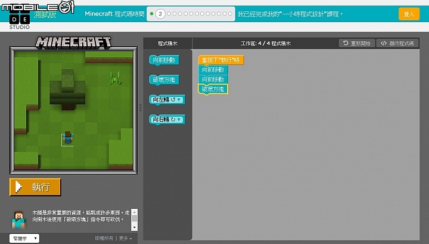The image size is (429, 244).
Task: Expand the 更多 more menu in footer
Action: point(126,238)
